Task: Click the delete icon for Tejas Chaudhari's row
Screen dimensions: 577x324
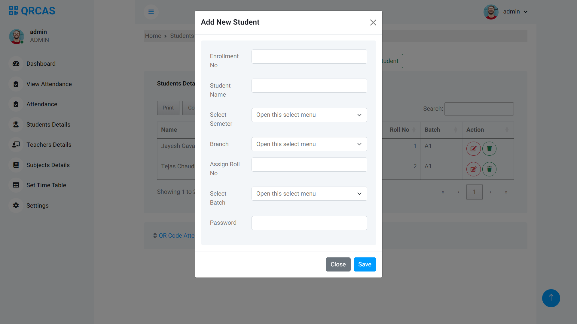Action: (x=489, y=169)
